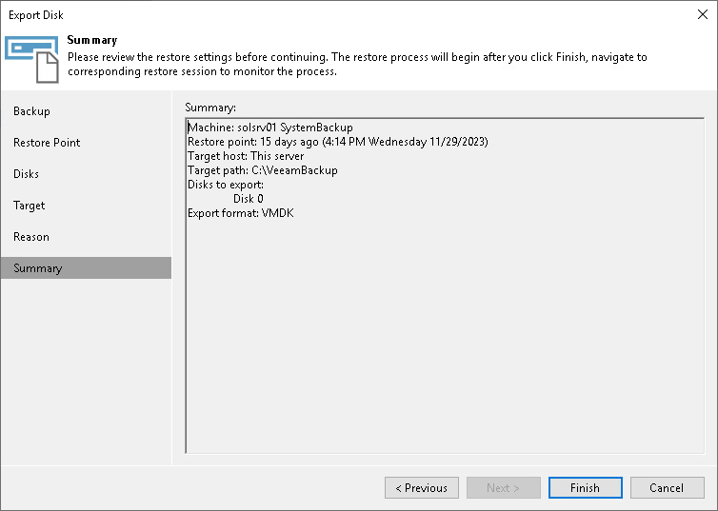Click the Target path: C:\VeeamBackup line
The height and width of the screenshot is (511, 718).
pos(263,170)
